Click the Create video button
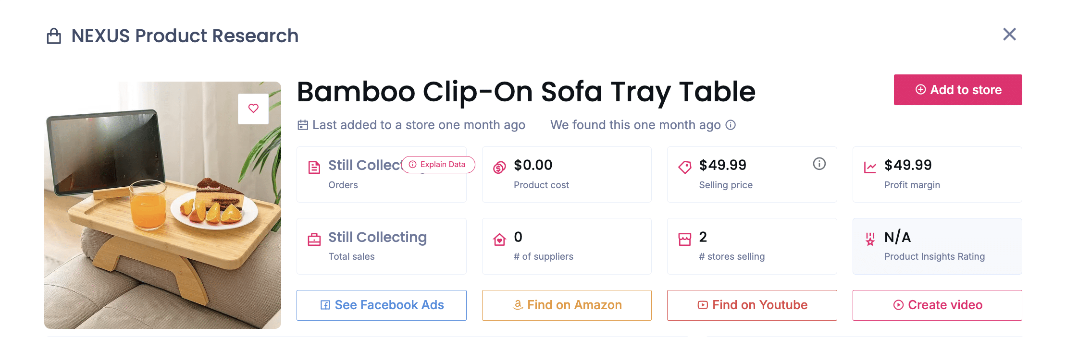The height and width of the screenshot is (337, 1066). [937, 305]
